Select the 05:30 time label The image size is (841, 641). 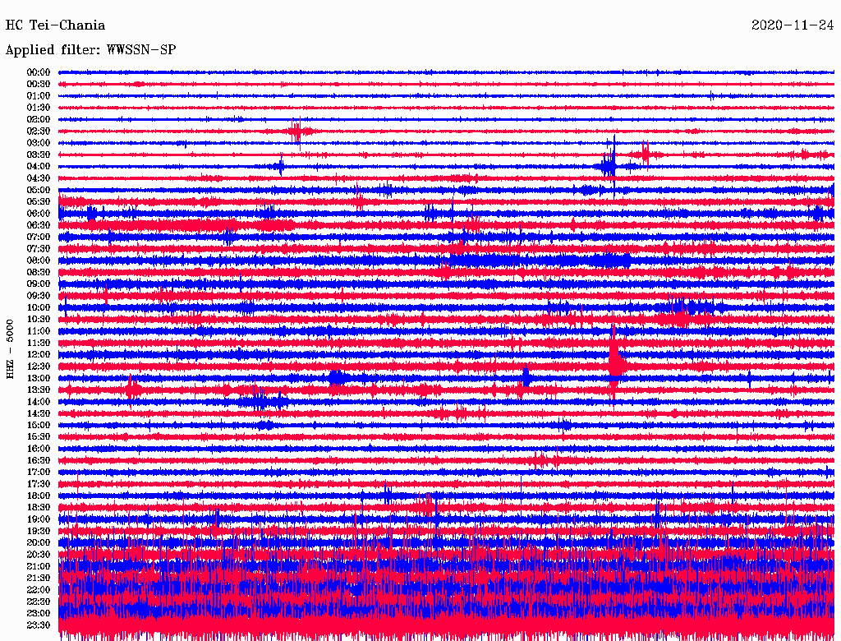point(39,201)
